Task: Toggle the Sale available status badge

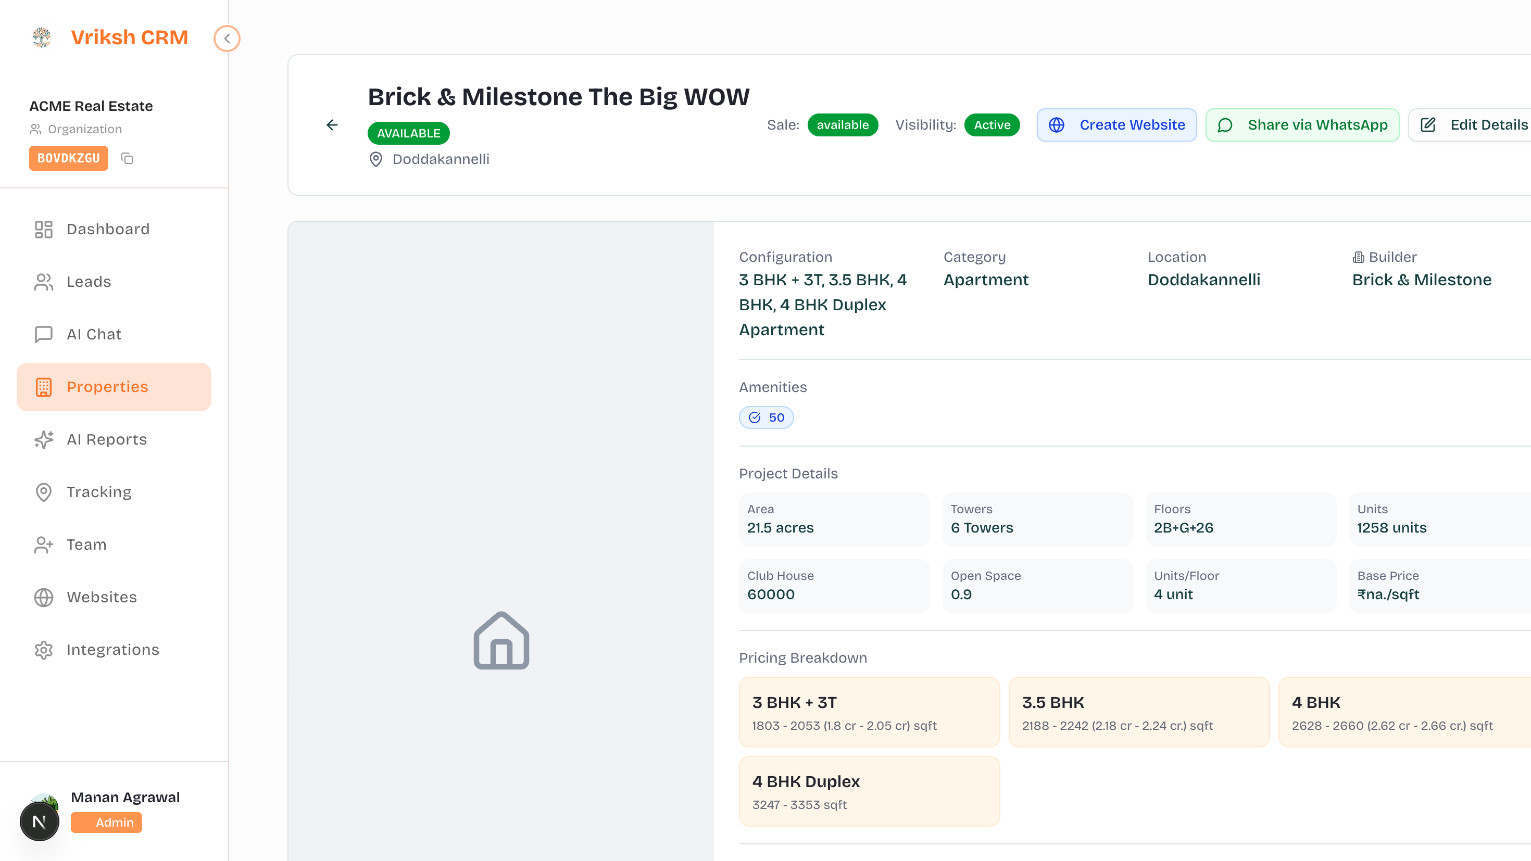Action: [x=842, y=125]
